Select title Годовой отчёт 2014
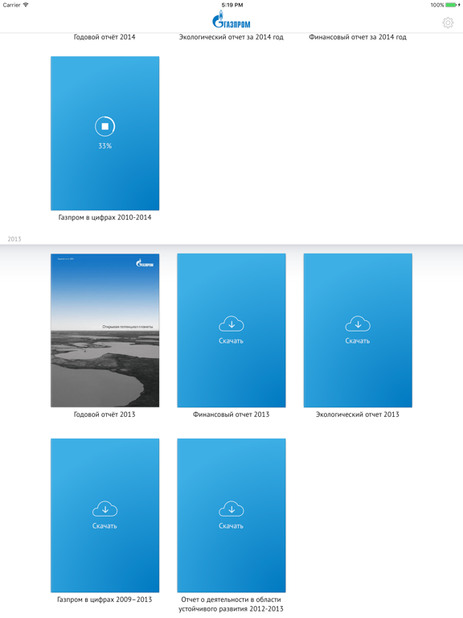Screen dimensions: 463x618 click(104, 37)
